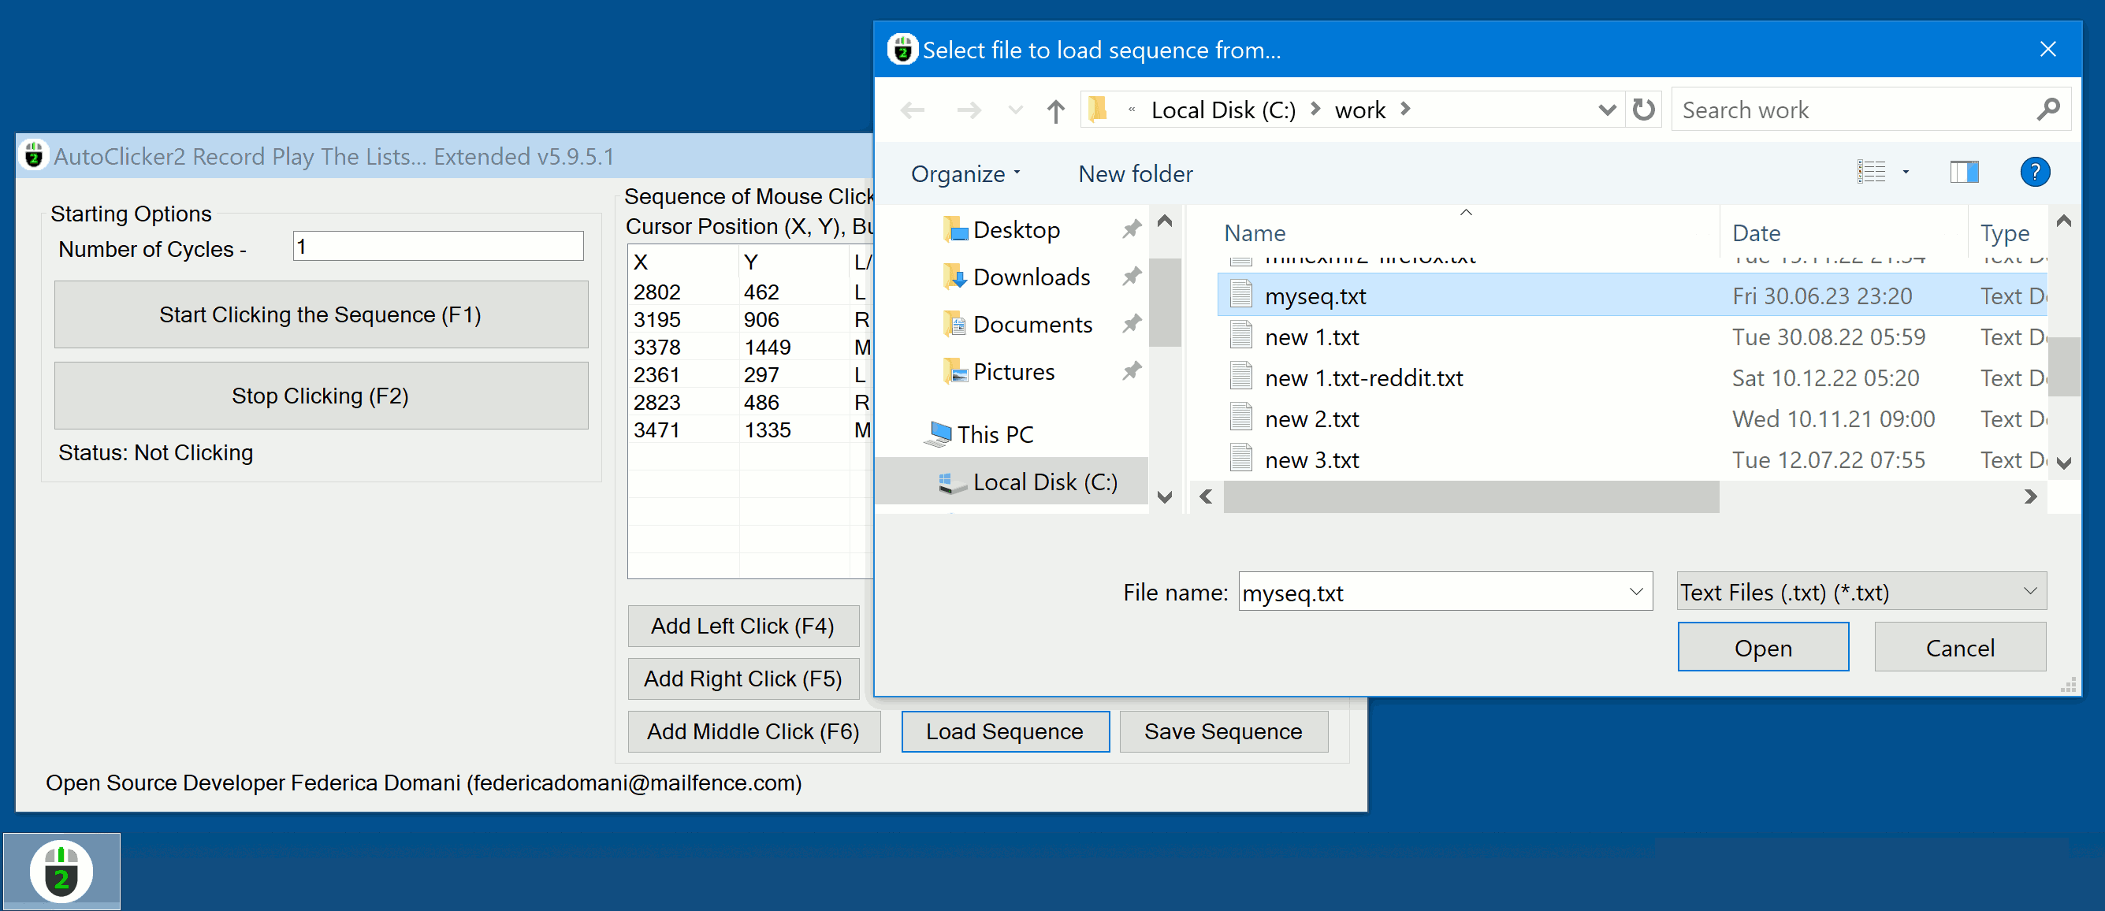Click the forward navigation arrow in file dialog
The image size is (2105, 911).
click(x=965, y=109)
